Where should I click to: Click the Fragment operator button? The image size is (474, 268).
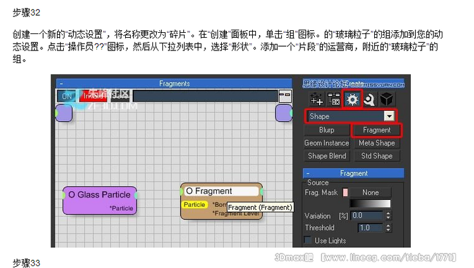[x=377, y=130]
